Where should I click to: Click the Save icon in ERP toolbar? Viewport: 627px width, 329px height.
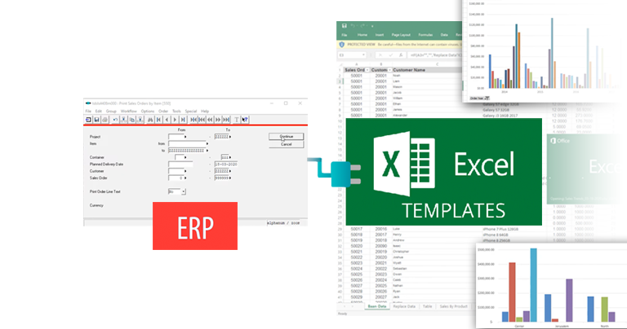(96, 120)
